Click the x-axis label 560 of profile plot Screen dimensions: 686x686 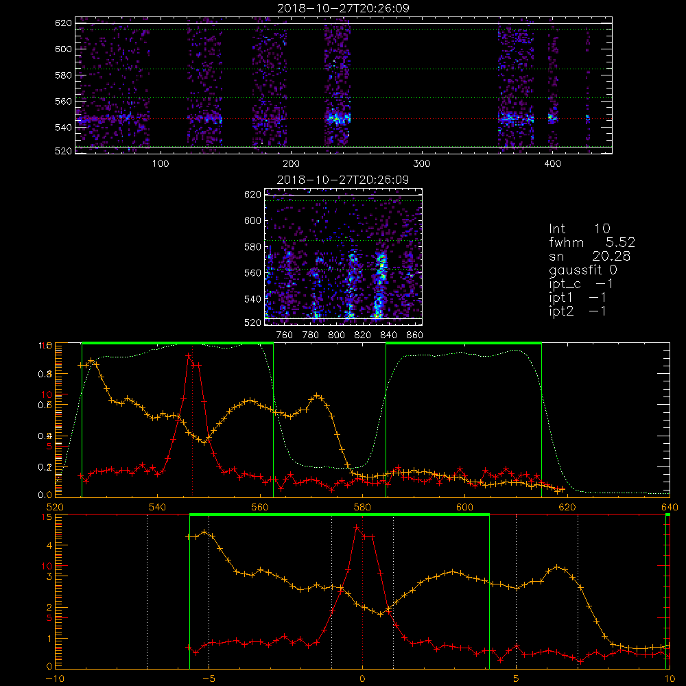point(260,508)
